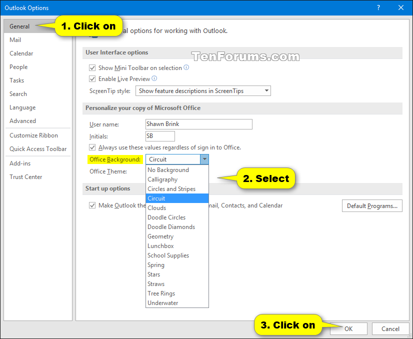This screenshot has height=339, width=413.
Task: Toggle Enable Live Preview checkbox
Action: pos(92,79)
